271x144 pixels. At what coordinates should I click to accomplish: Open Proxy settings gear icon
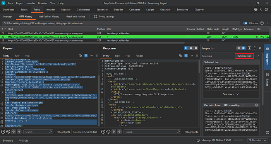[95, 17]
